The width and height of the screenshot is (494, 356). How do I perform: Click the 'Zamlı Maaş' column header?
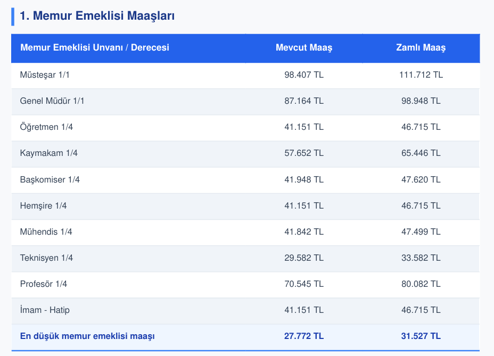click(x=421, y=47)
